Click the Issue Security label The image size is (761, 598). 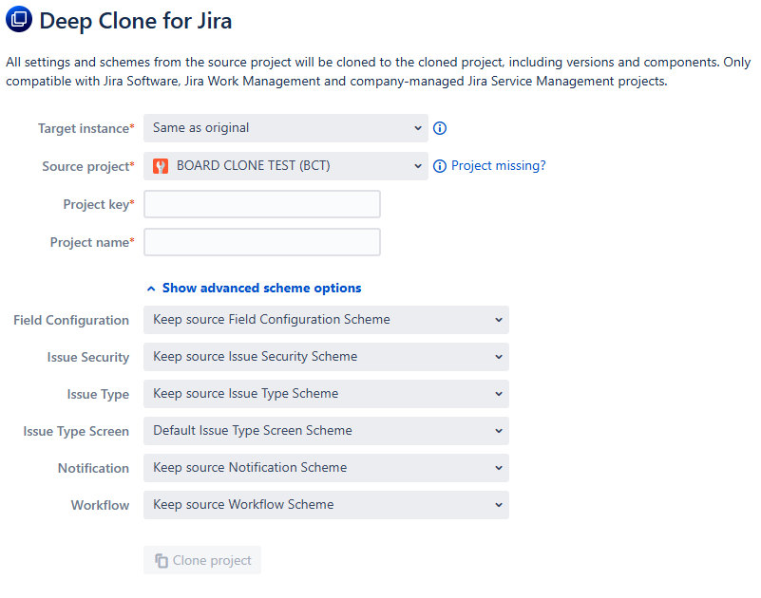[88, 358]
